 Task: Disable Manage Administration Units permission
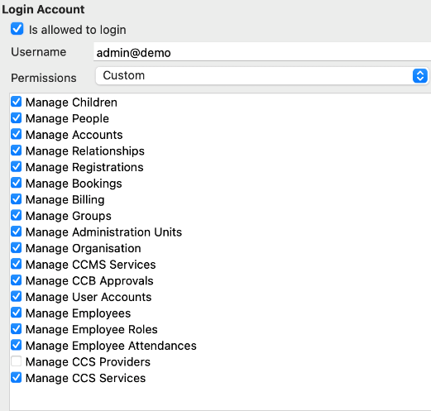point(17,232)
